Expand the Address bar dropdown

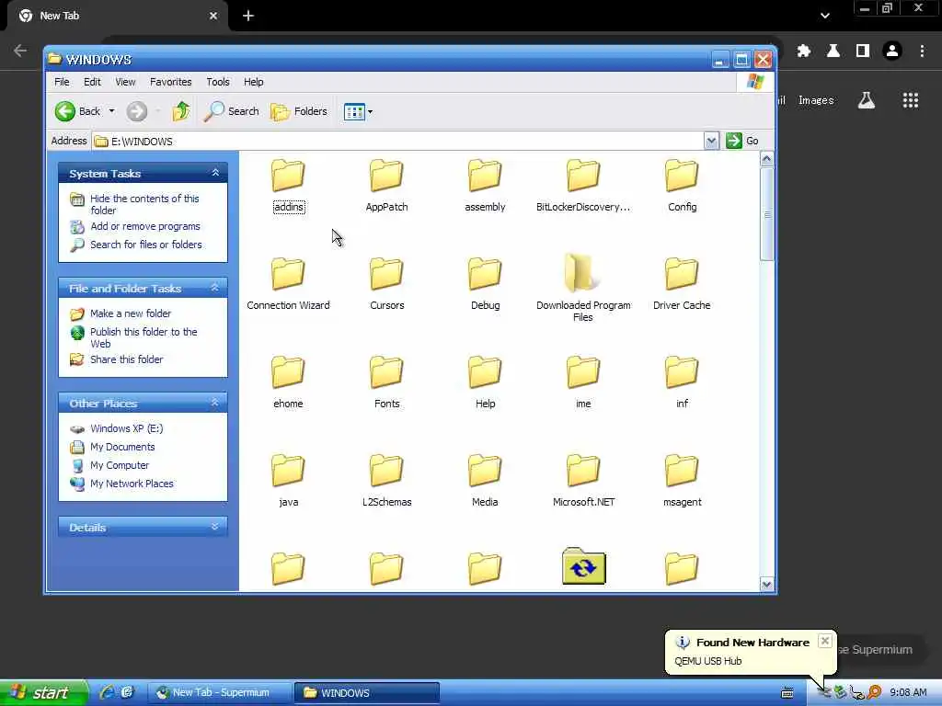[711, 141]
